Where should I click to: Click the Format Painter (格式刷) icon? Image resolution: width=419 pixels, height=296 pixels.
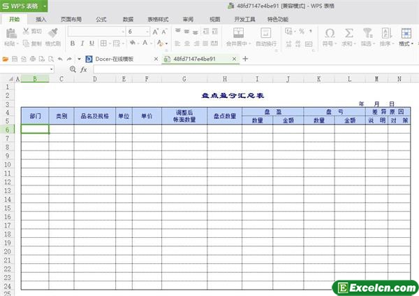tap(53, 33)
